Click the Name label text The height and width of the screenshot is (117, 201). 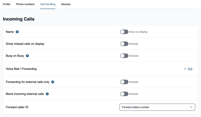pyautogui.click(x=10, y=32)
